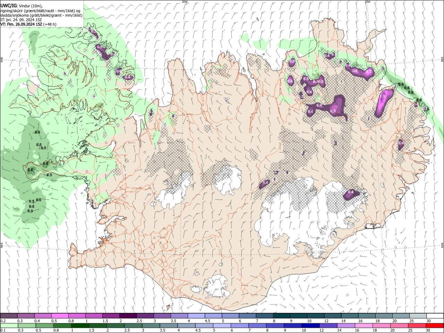The width and height of the screenshot is (444, 333).
Task: Click the deep blue 10 swatch in the lower rain legend
Action: (310, 325)
